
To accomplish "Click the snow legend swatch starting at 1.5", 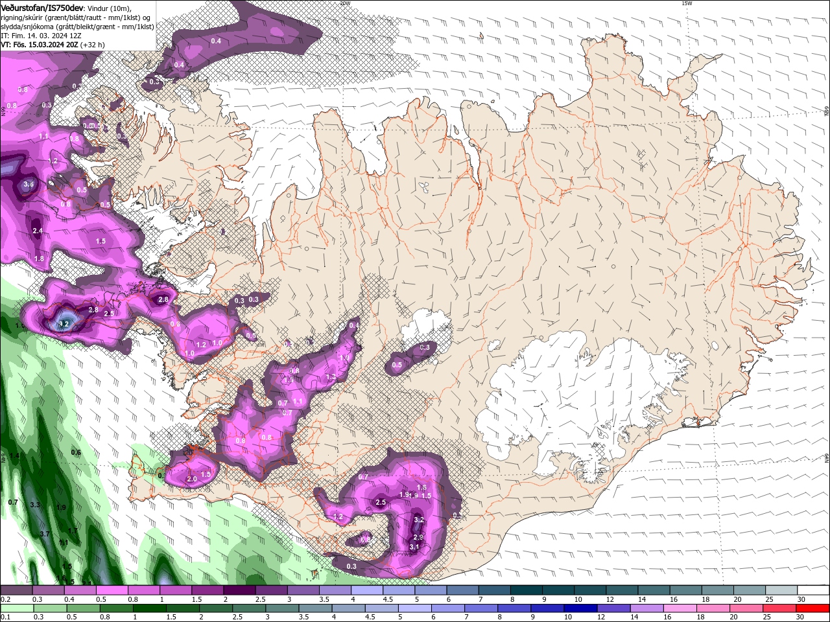I will (x=207, y=590).
